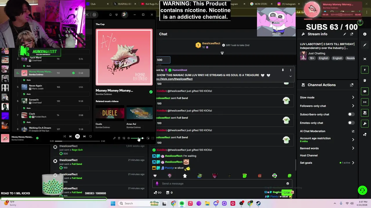371x208 pixels.
Task: Toggle saved checkmark beside Money Money title
Action: pos(151,92)
